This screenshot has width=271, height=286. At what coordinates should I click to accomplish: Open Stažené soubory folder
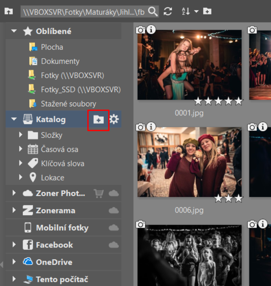tap(68, 104)
